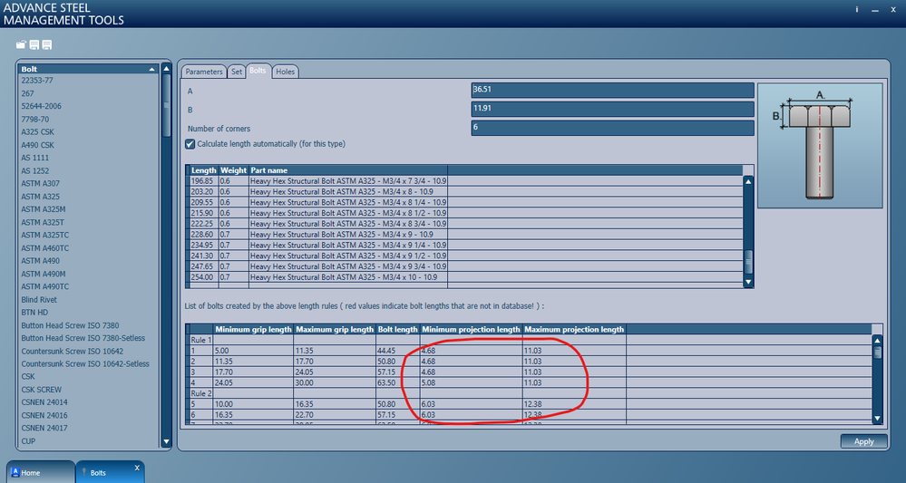Click minimum projection length 5.08 cell
The height and width of the screenshot is (483, 906).
[x=471, y=382]
